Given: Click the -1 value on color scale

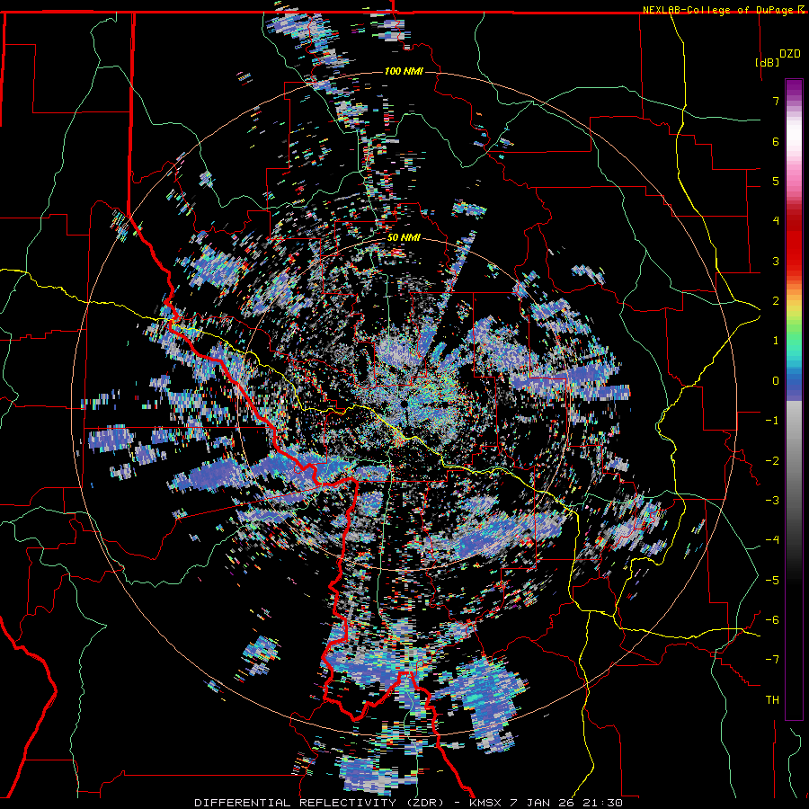Looking at the screenshot, I should (772, 421).
